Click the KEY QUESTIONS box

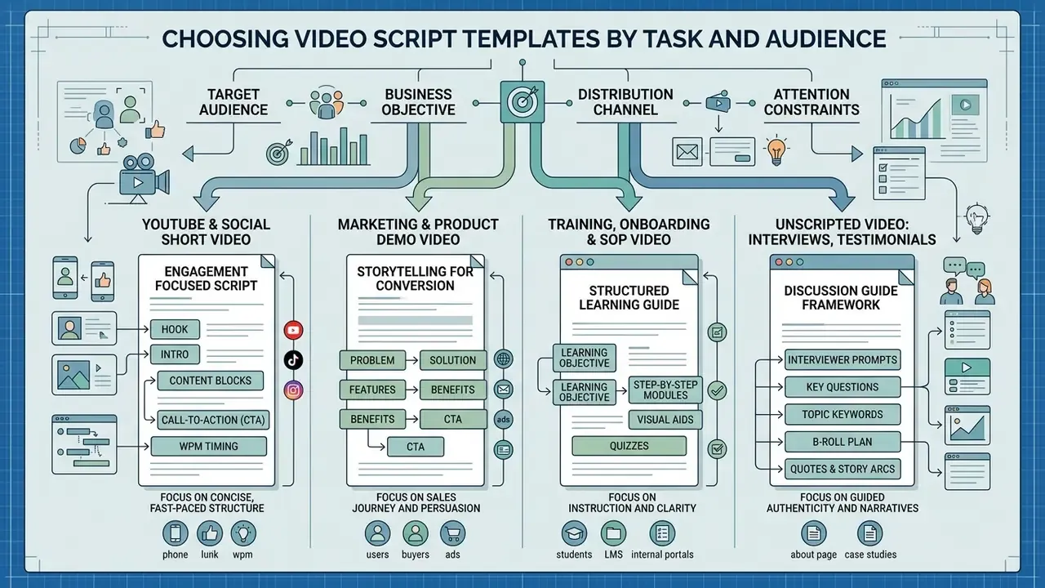tap(842, 387)
